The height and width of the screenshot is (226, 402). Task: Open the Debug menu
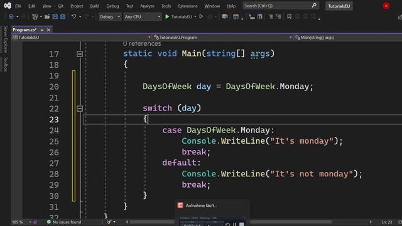(112, 6)
